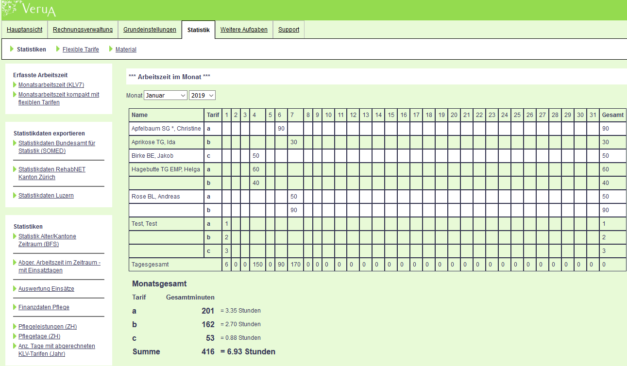Open the Monat dropdown showing Januar
Image resolution: width=627 pixels, height=366 pixels.
pyautogui.click(x=165, y=96)
